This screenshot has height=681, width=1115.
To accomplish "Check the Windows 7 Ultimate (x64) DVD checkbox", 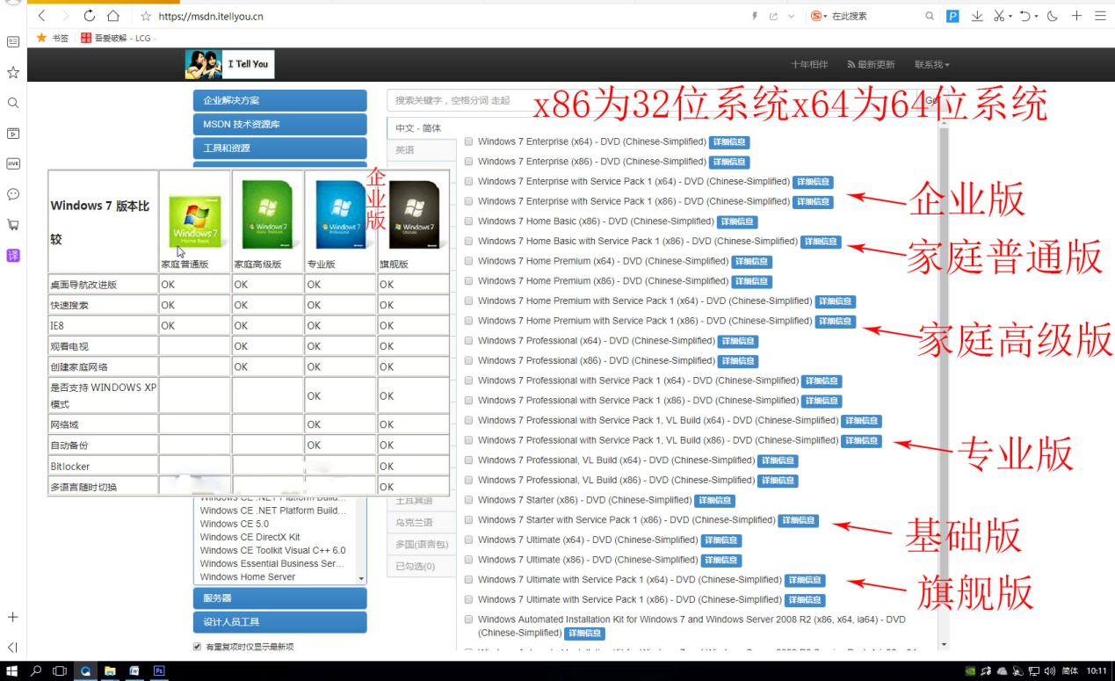I will (x=469, y=540).
